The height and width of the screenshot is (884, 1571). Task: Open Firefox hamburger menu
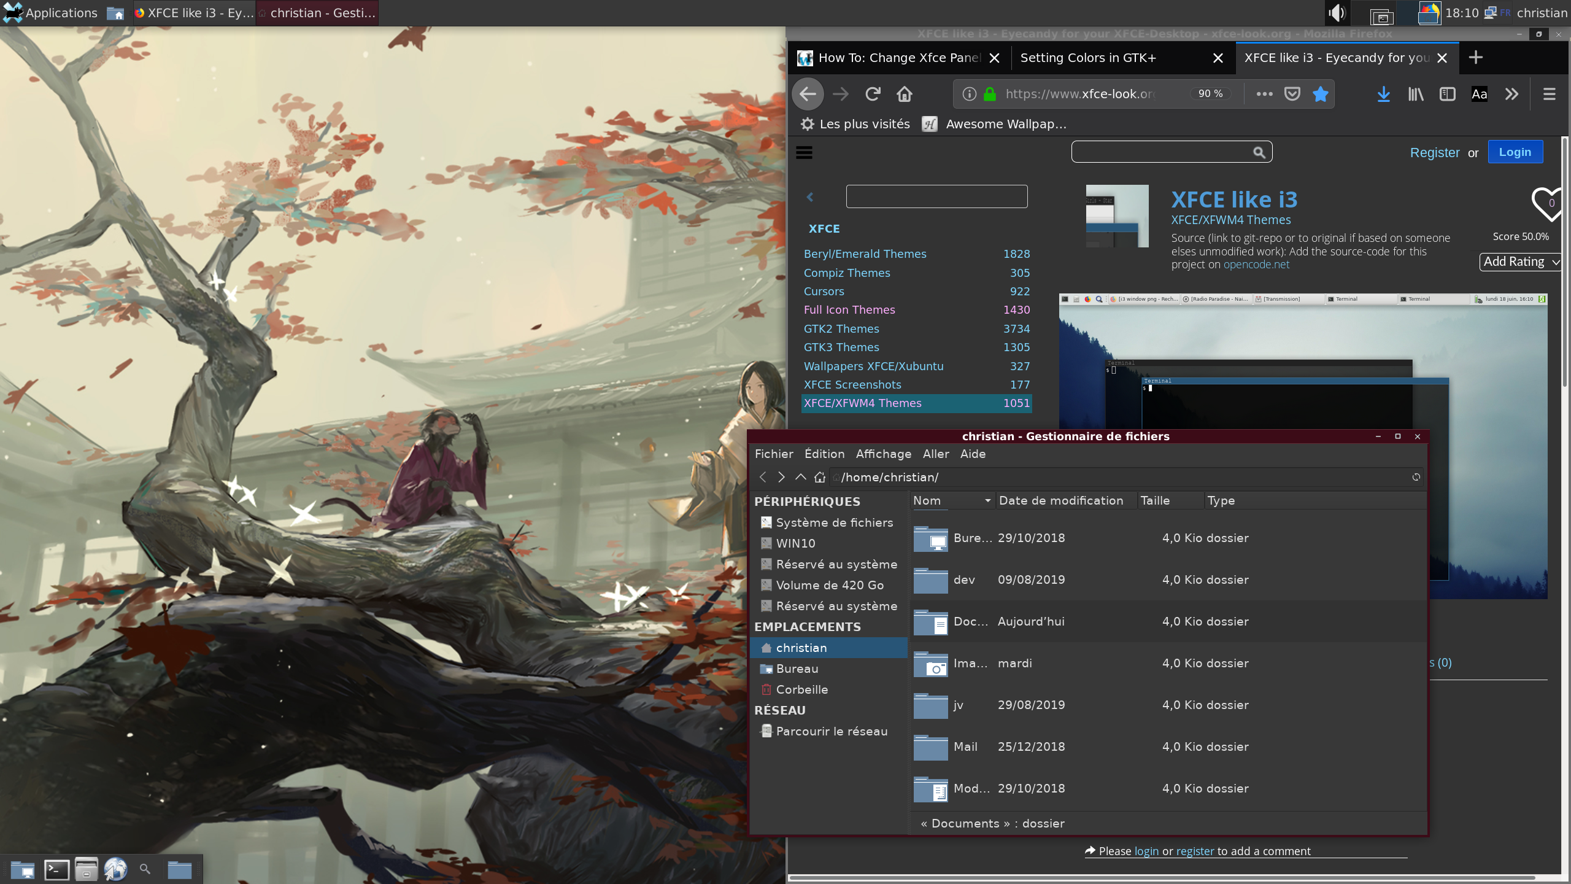point(1550,94)
